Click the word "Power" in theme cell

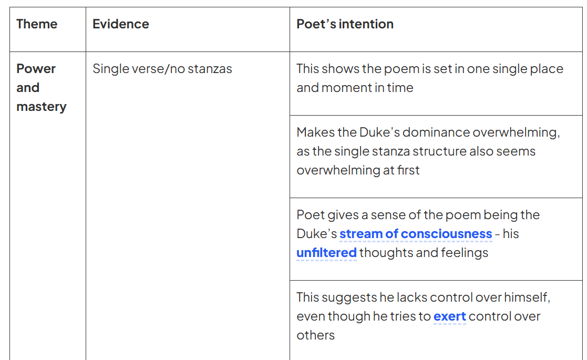click(36, 69)
